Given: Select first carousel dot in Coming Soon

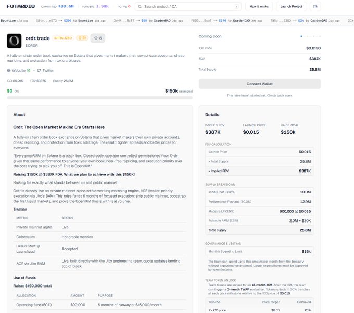Looking at the screenshot, I should click(x=301, y=36).
